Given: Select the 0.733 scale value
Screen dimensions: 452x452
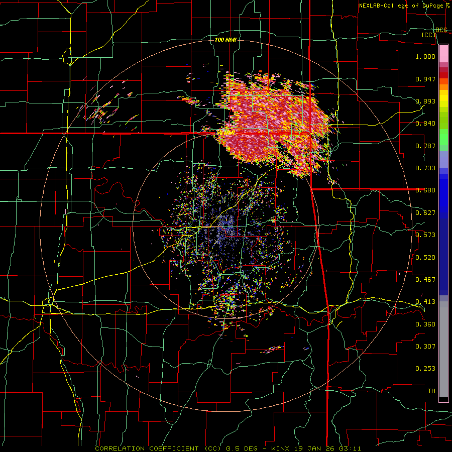Looking at the screenshot, I should click(425, 168).
